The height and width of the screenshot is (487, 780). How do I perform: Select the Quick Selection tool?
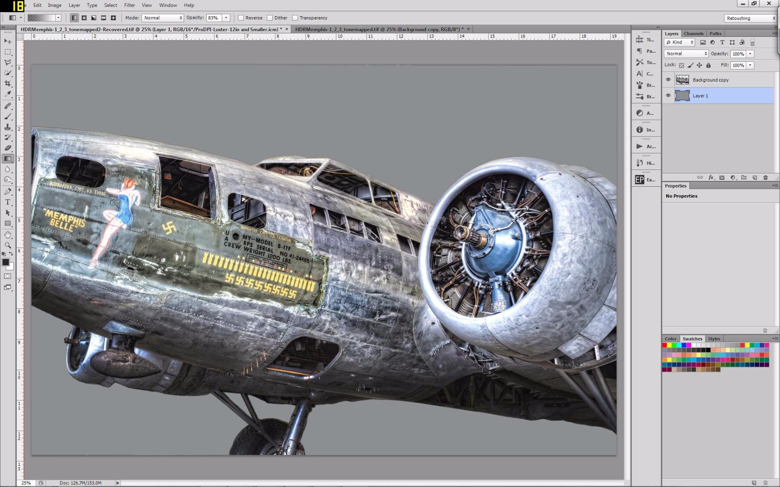coord(8,73)
